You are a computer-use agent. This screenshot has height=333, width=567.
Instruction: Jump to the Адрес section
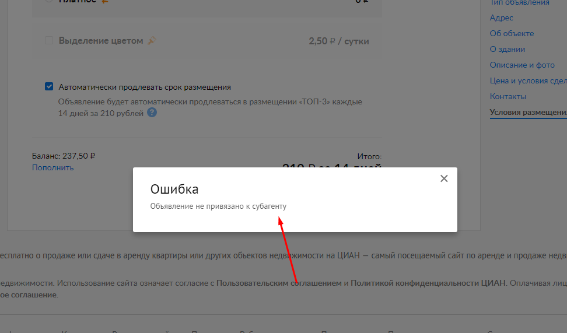pyautogui.click(x=501, y=17)
